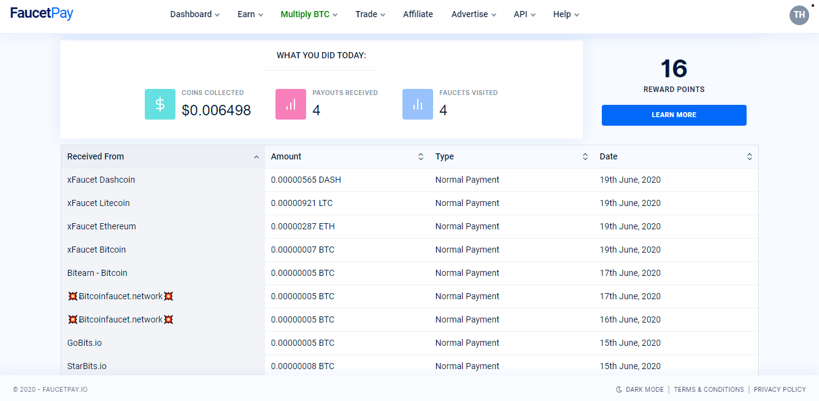Click the 0.00000565 DASH amount
This screenshot has height=401, width=819.
pyautogui.click(x=306, y=180)
